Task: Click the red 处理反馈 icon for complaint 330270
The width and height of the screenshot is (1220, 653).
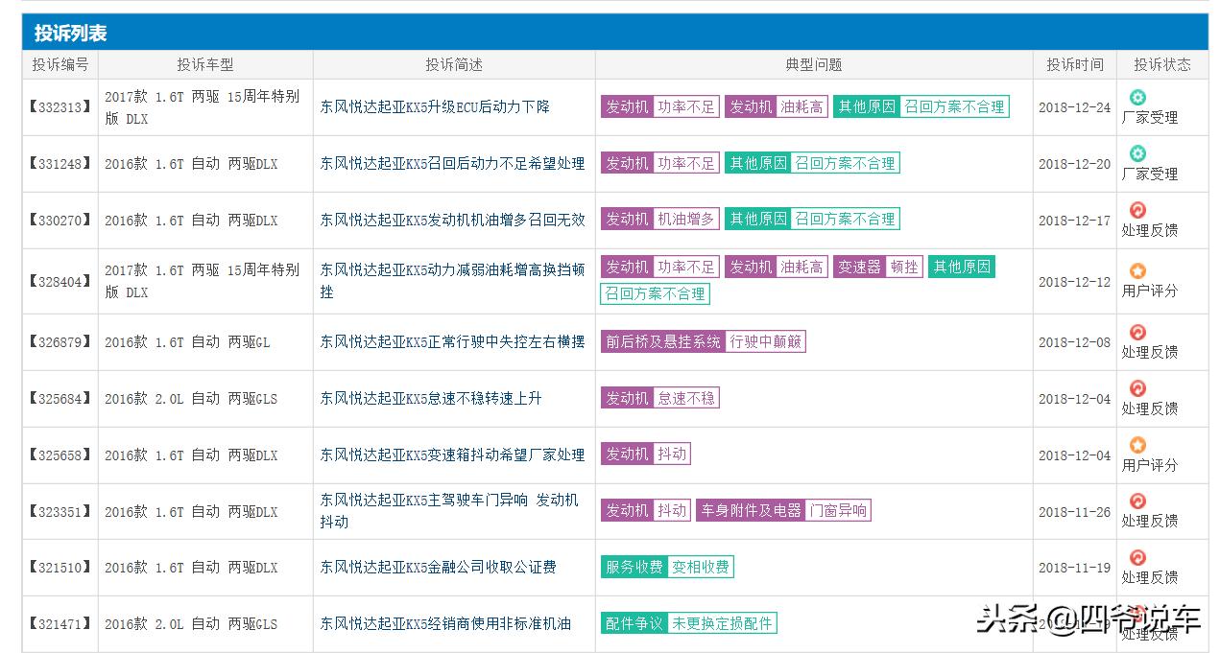Action: [x=1136, y=209]
